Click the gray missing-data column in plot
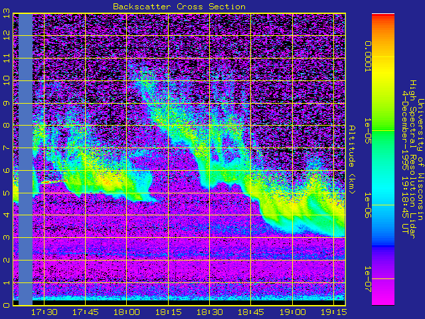This screenshot has height=319, width=425. tap(25, 159)
